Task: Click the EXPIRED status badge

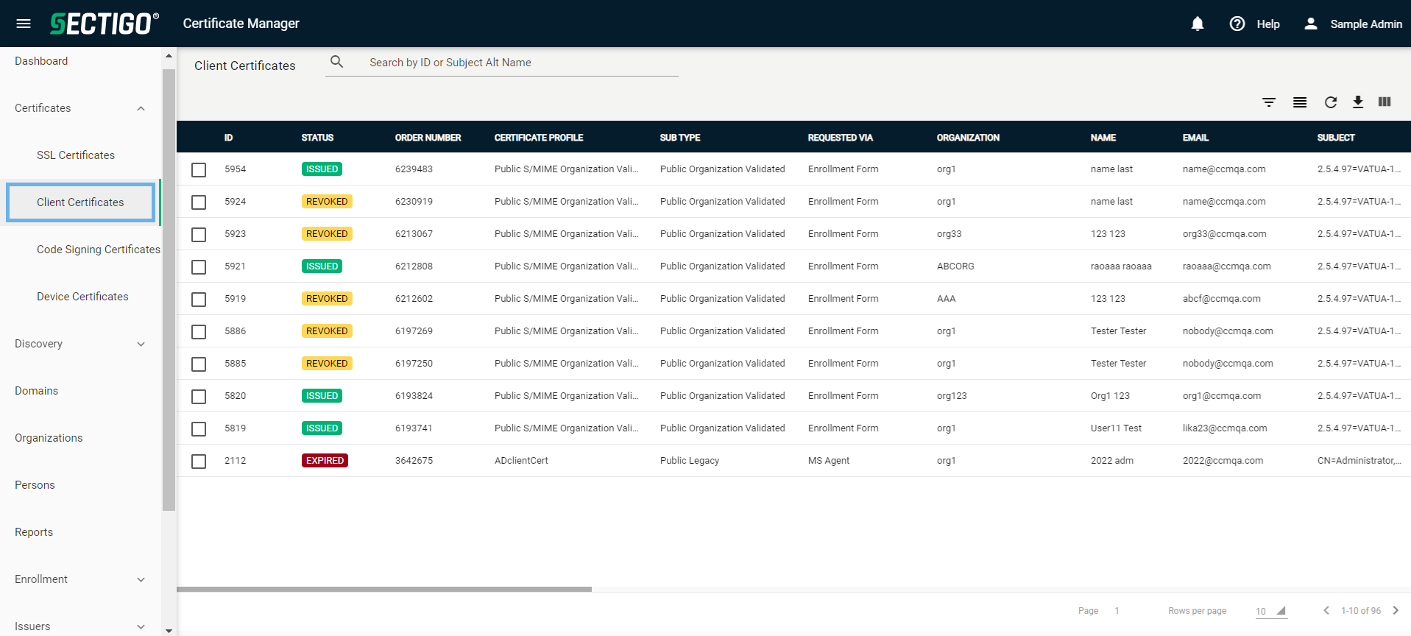Action: point(325,461)
